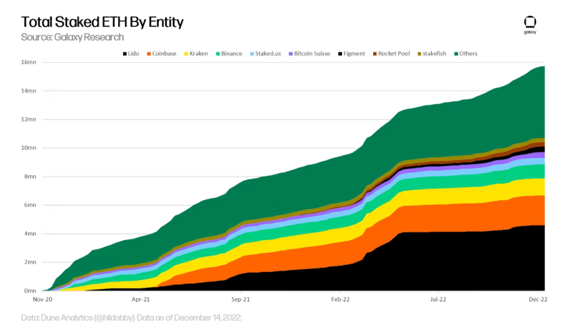Select the Rocket Pool legend label
The image size is (563, 327).
394,53
